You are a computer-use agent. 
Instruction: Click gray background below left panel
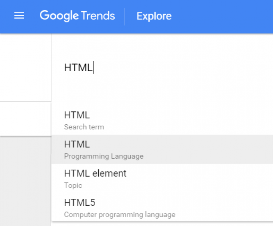click(26, 181)
